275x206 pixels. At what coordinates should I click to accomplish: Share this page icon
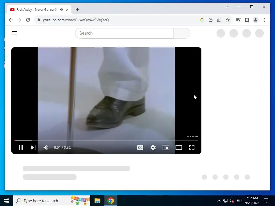219,20
